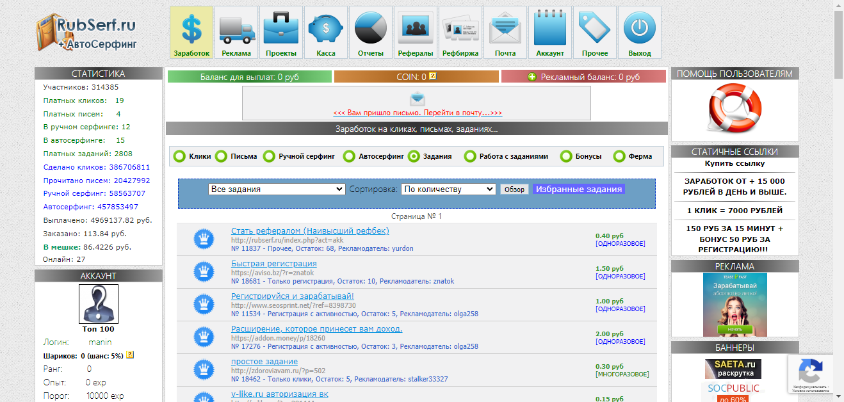The width and height of the screenshot is (844, 402).
Task: Open ad ЗАРАБОТОК ОТ + 15 000 РУБЛЕЙ
Action: pos(734,186)
